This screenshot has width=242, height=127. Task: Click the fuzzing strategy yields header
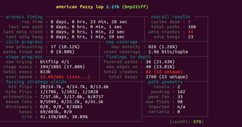pyautogui.click(x=36, y=82)
